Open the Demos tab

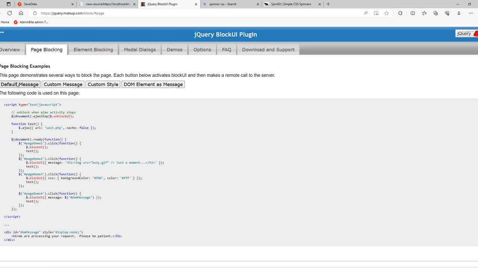click(x=174, y=50)
